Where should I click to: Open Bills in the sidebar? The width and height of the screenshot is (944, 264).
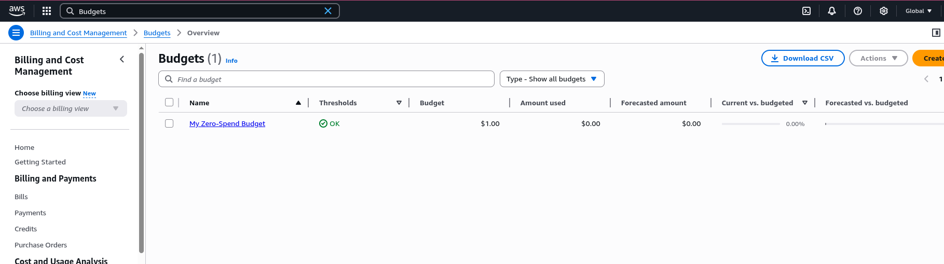[21, 197]
